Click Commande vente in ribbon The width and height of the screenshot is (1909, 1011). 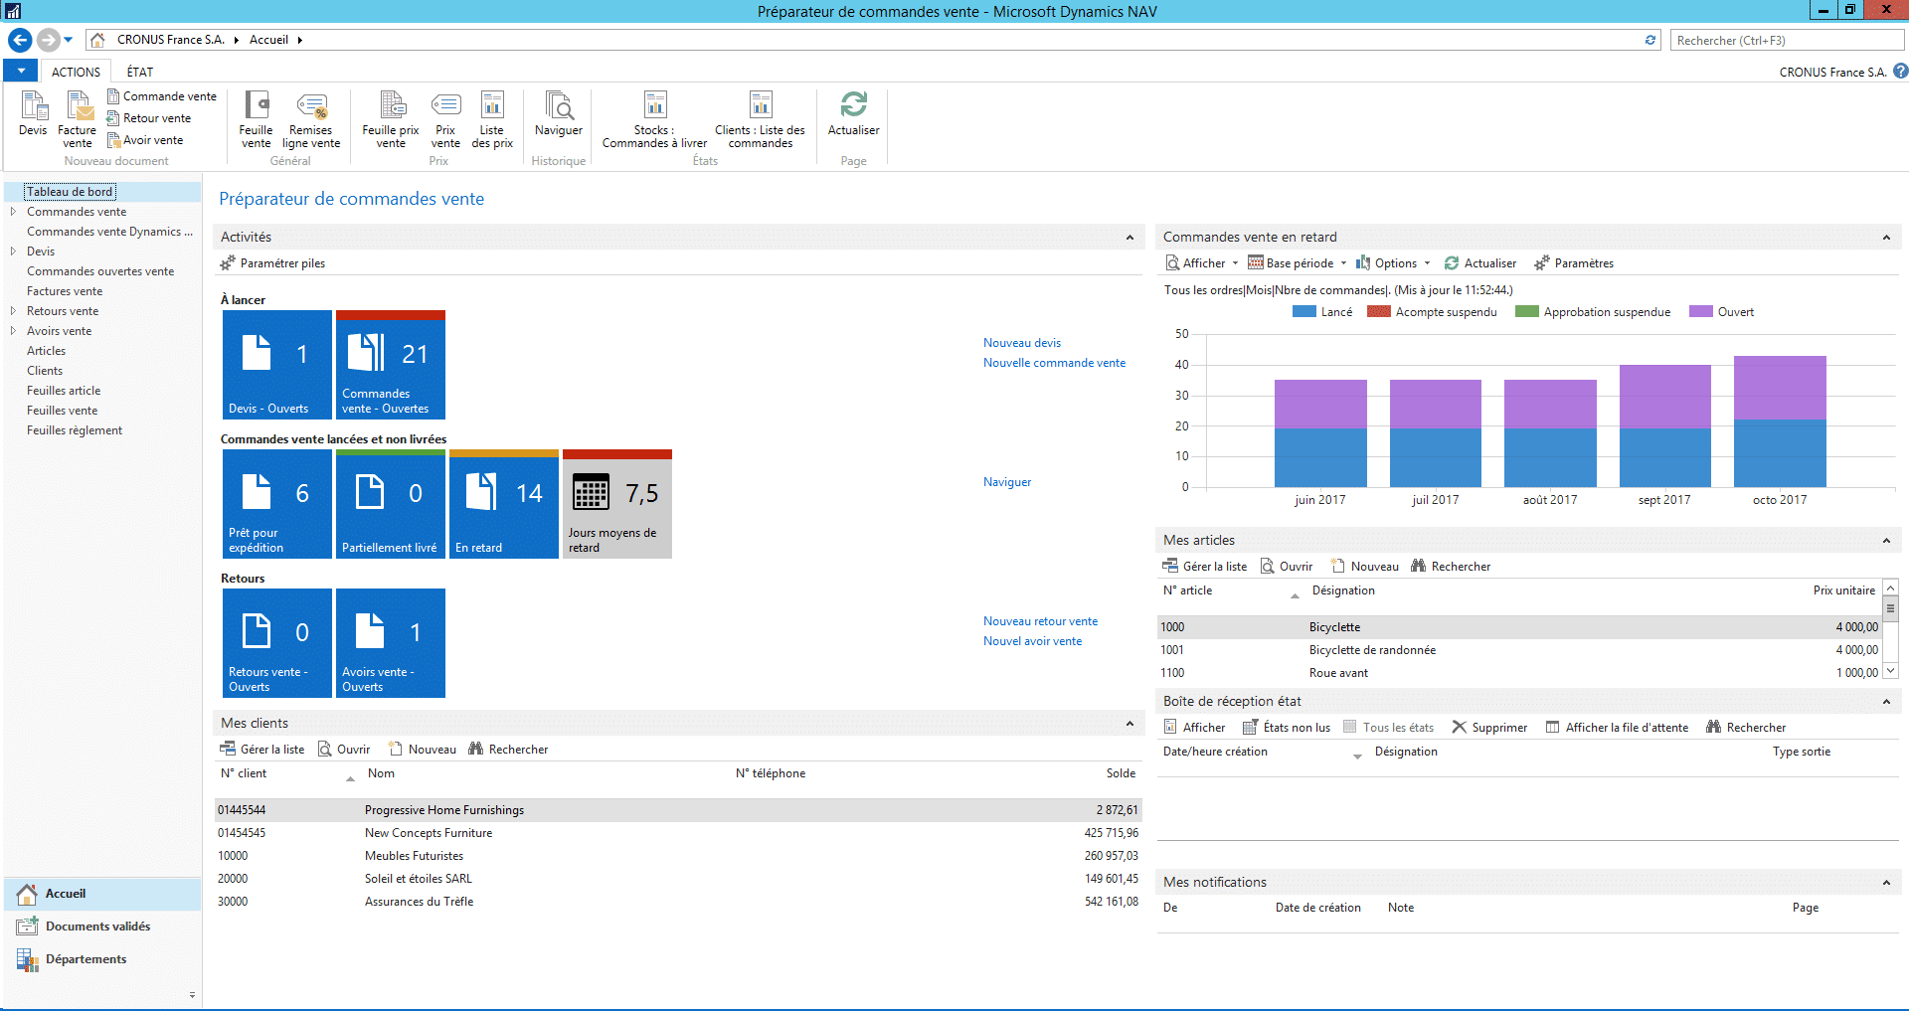pyautogui.click(x=162, y=96)
